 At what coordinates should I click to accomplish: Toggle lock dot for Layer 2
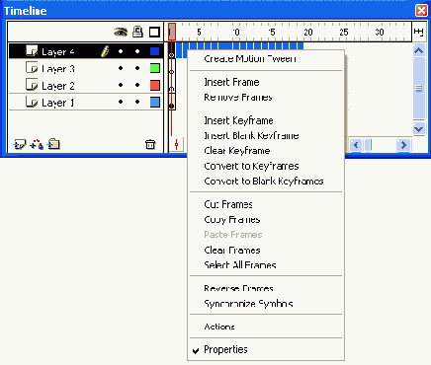coord(137,85)
